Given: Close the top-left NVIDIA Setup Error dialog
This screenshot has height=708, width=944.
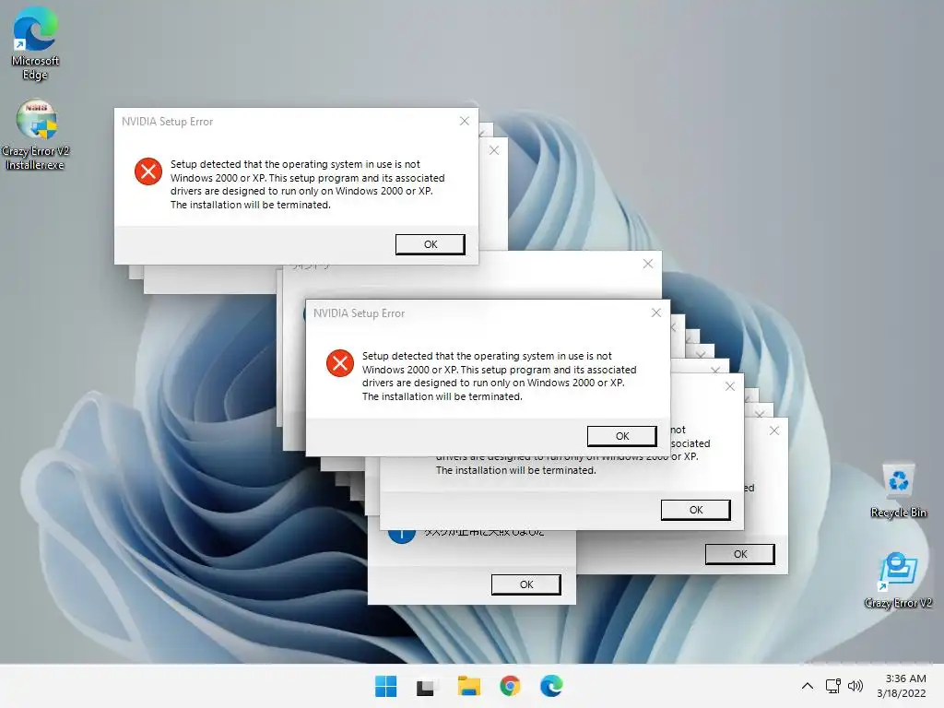Looking at the screenshot, I should [465, 121].
